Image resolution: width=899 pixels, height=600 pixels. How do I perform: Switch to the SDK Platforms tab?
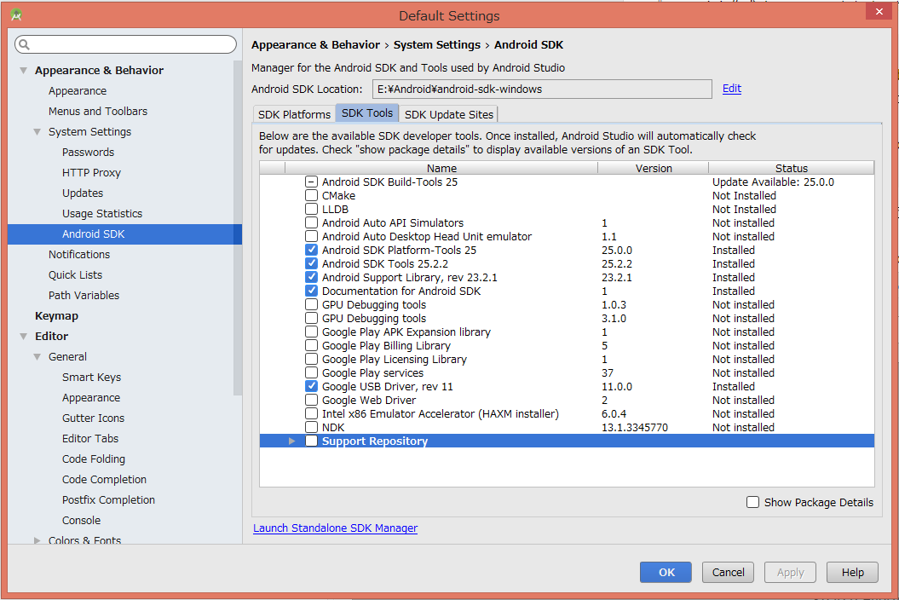pyautogui.click(x=294, y=114)
